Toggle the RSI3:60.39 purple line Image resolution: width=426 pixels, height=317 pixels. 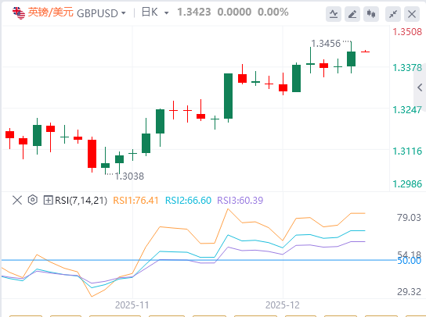(240, 201)
